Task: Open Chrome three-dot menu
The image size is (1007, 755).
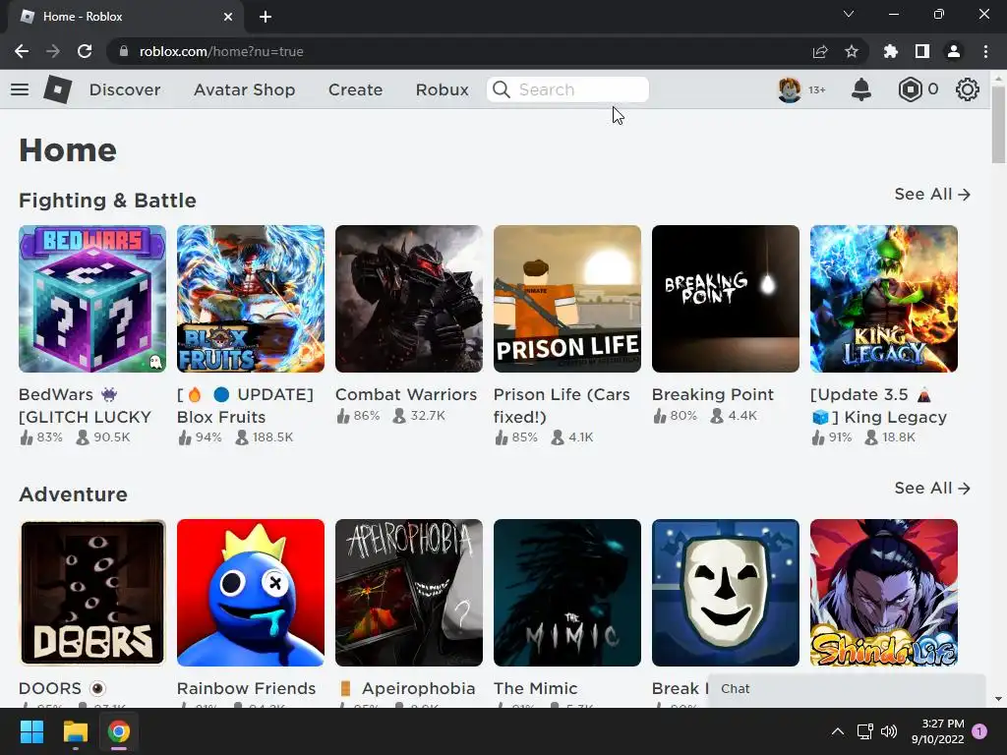Action: pyautogui.click(x=985, y=51)
